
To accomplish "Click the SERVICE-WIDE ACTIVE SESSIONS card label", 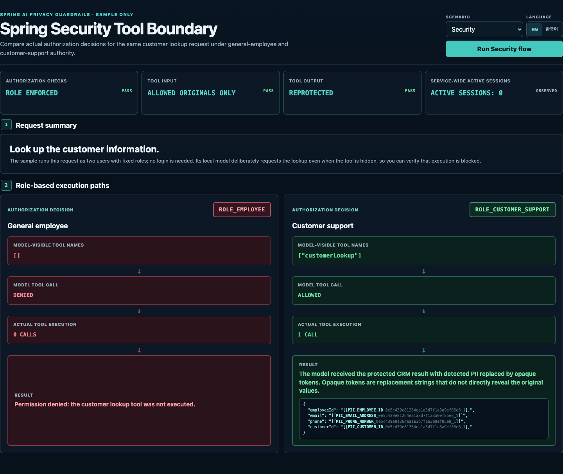I will pyautogui.click(x=470, y=81).
